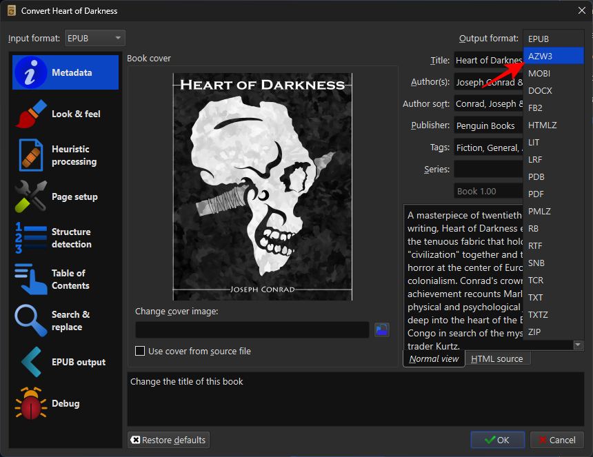Select EPUB output arrow icon
The width and height of the screenshot is (593, 457).
(x=31, y=362)
